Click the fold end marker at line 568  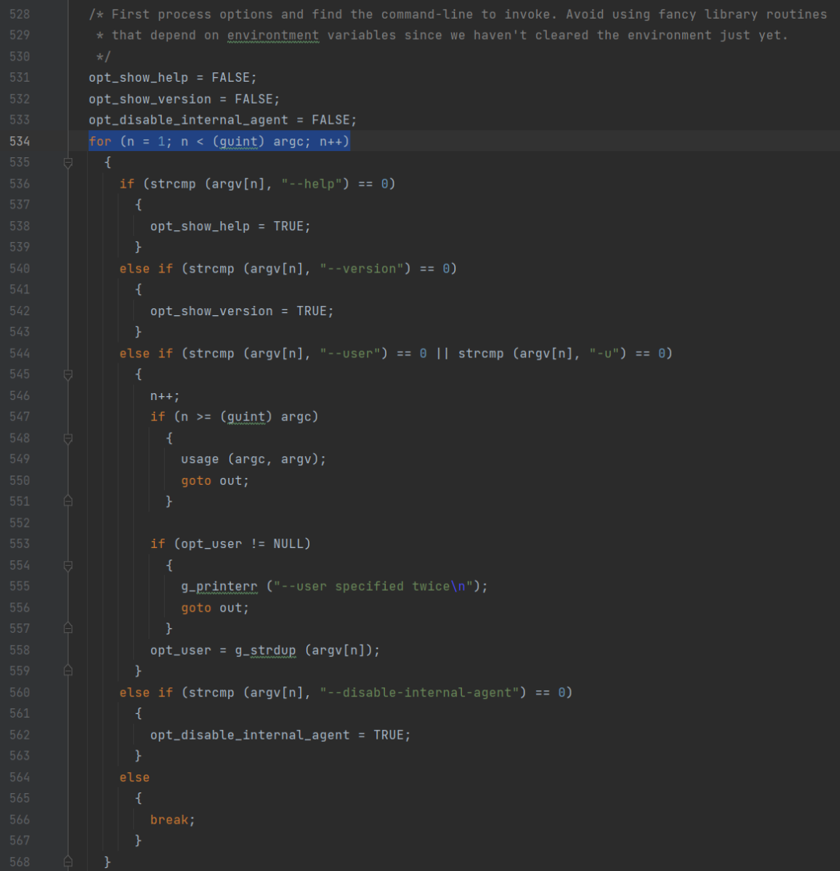coord(68,861)
